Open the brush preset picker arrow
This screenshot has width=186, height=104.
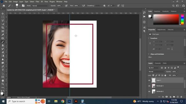19,6
